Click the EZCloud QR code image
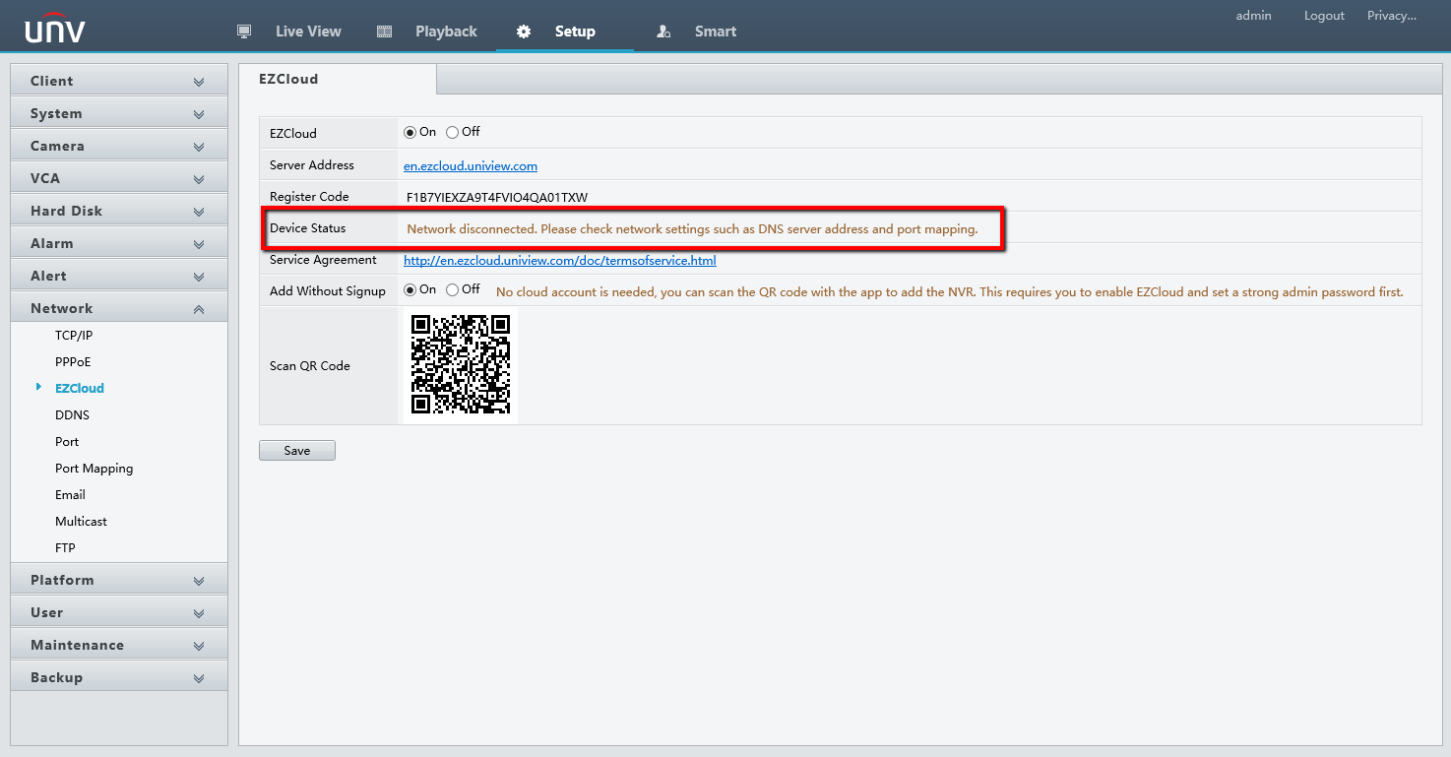Viewport: 1451px width, 757px height. coord(460,365)
